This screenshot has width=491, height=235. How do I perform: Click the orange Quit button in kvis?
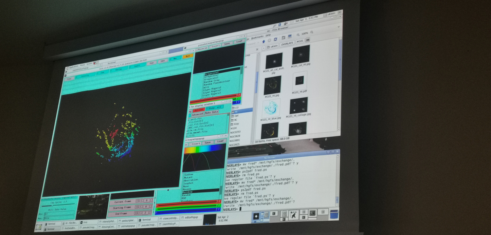click(188, 56)
